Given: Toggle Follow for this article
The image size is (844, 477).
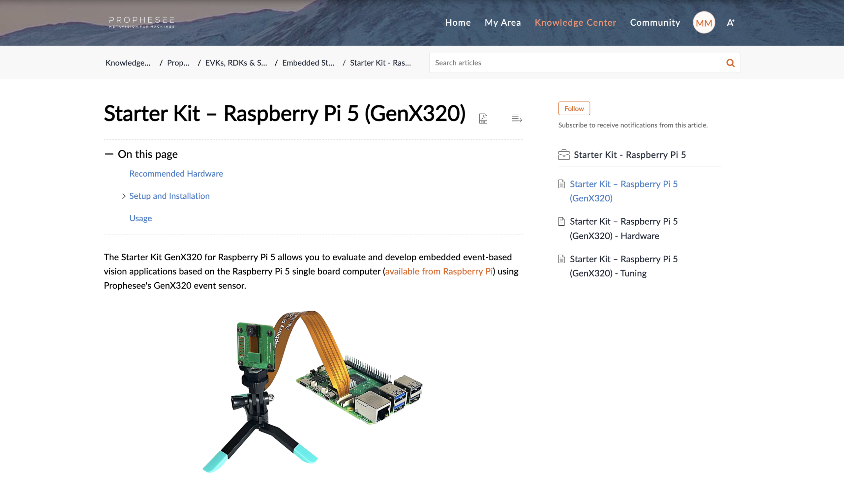Looking at the screenshot, I should 574,109.
